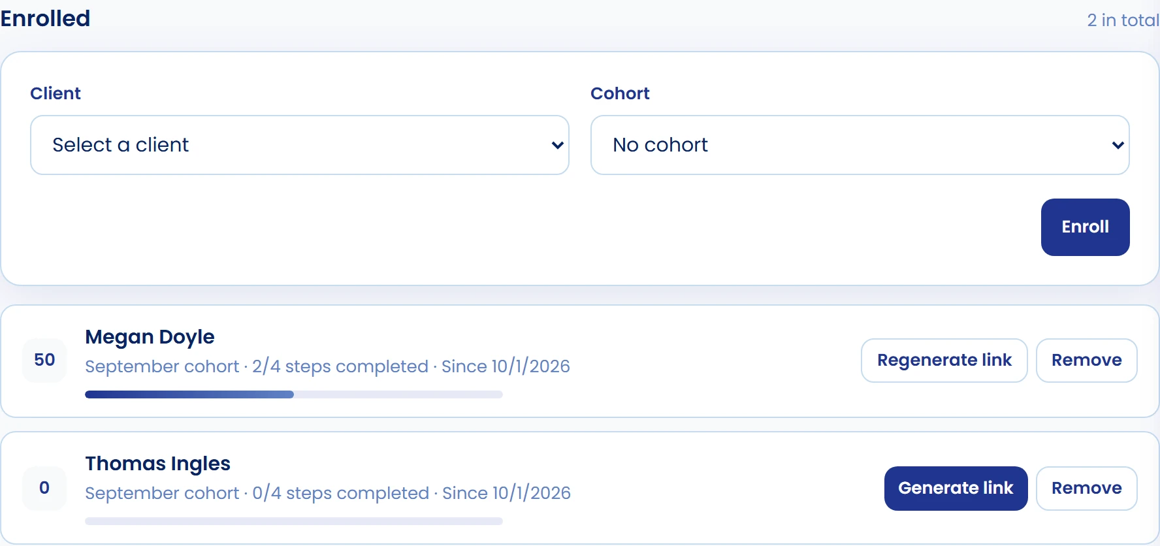
Task: Remove Megan Doyle from enrolled list
Action: [x=1086, y=361]
